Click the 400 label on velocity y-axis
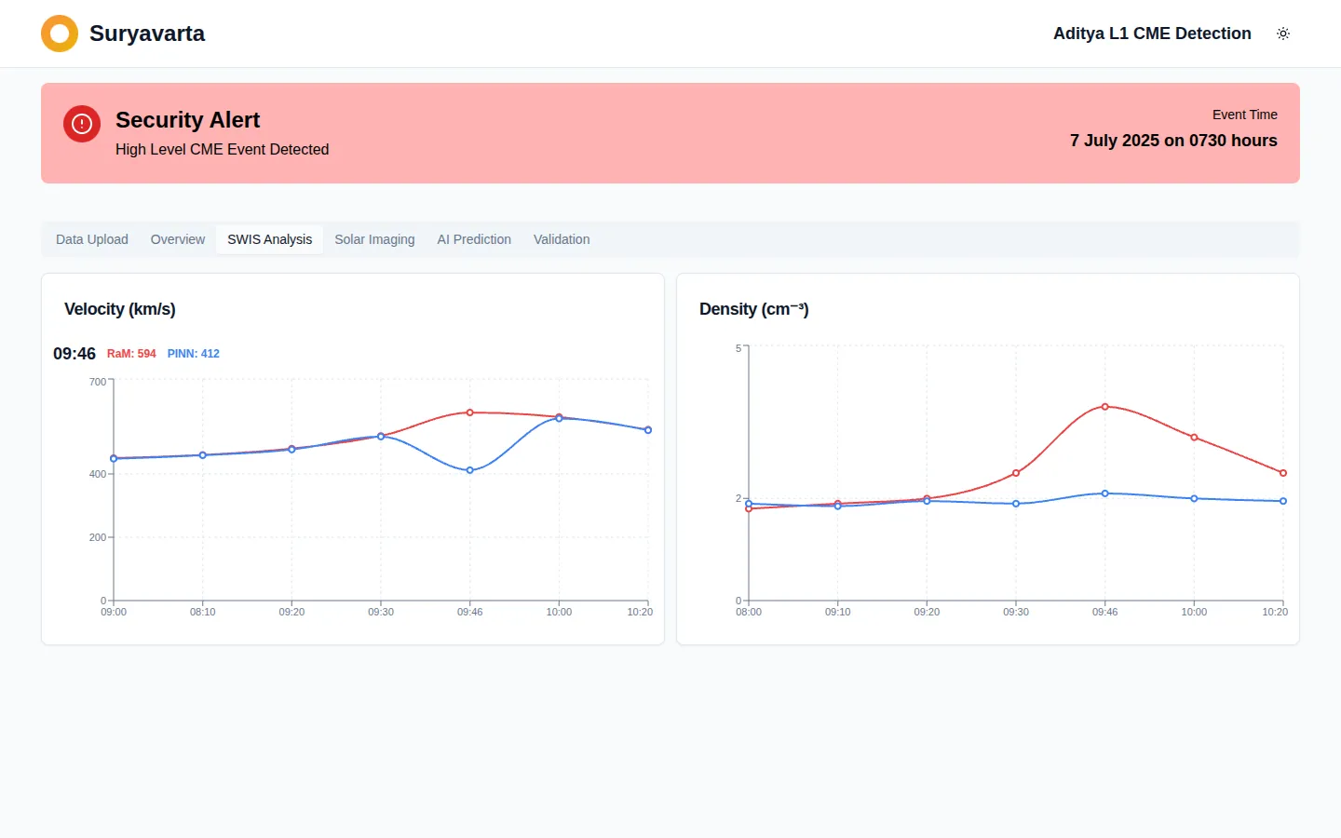 click(98, 474)
